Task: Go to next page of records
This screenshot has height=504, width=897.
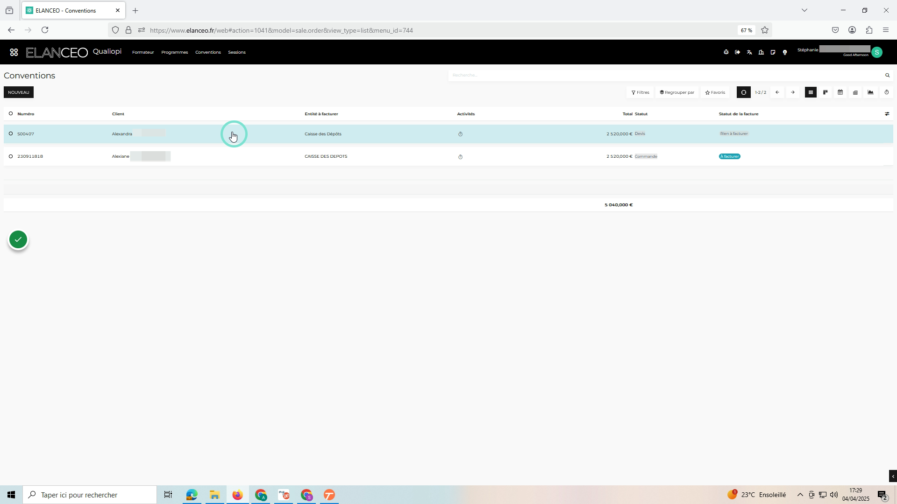Action: [x=793, y=92]
